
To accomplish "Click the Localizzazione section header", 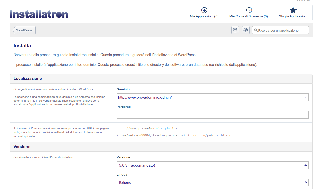I will pyautogui.click(x=161, y=79).
